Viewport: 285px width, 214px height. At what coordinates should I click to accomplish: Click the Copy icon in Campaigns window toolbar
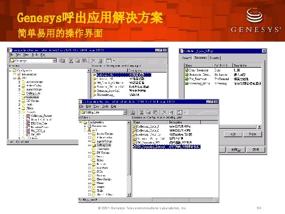tap(78, 61)
